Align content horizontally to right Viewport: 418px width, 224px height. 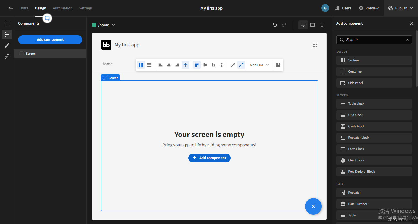pos(177,65)
